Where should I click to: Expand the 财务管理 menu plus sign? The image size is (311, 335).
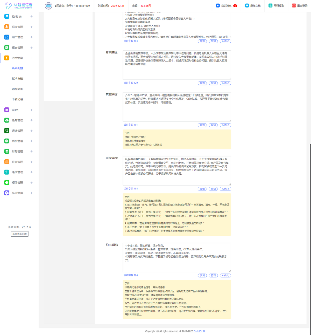coord(31,151)
